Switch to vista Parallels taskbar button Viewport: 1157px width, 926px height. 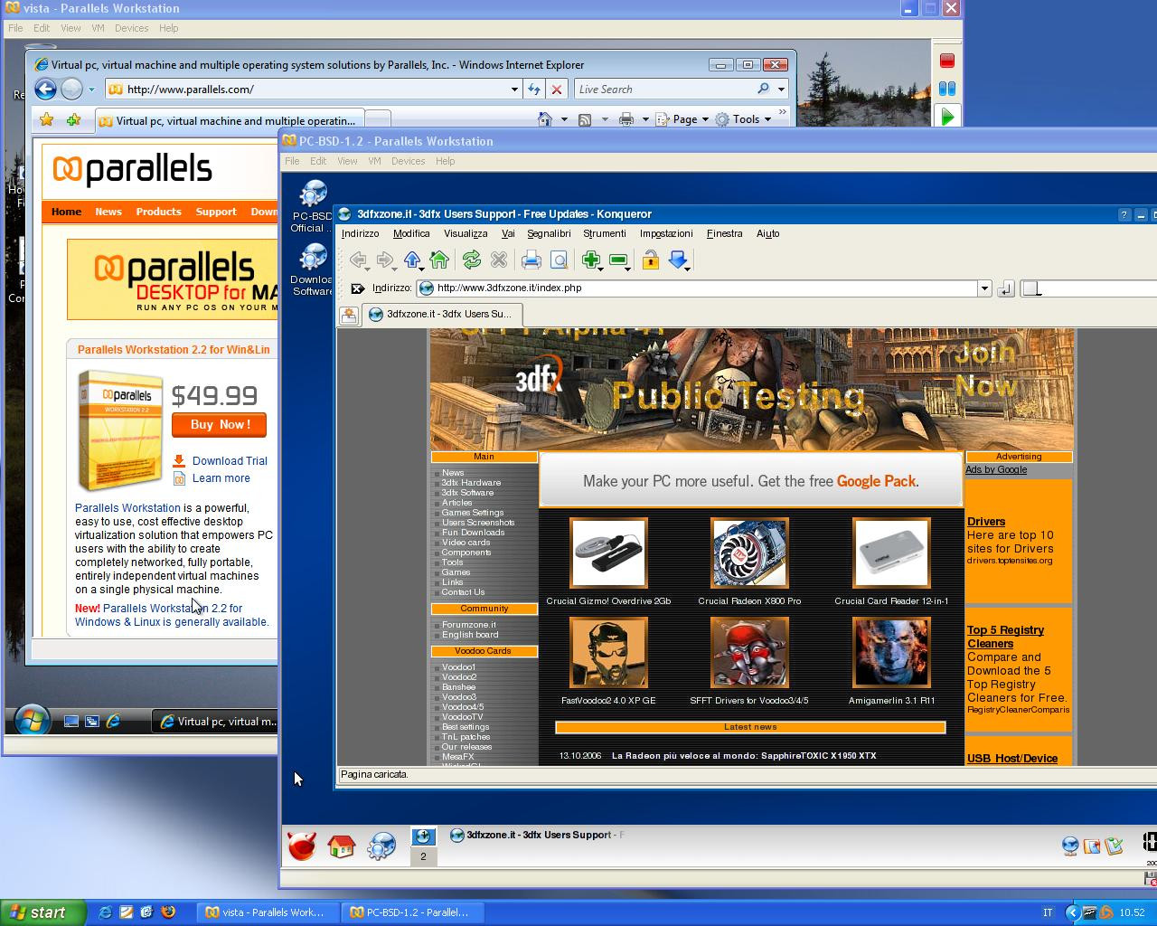pyautogui.click(x=268, y=912)
